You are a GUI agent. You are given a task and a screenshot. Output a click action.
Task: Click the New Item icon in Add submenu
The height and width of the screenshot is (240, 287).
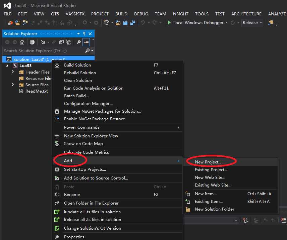point(188,194)
